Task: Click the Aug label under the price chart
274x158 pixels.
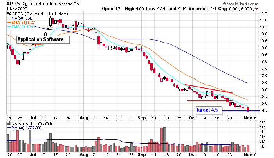Action: 84,118
